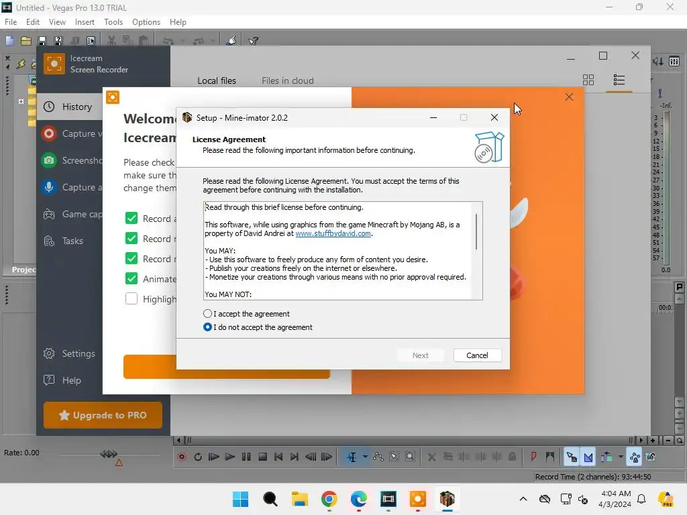Toggle Lock Envelopes to Events in Vegas
The width and height of the screenshot is (687, 515).
[635, 457]
